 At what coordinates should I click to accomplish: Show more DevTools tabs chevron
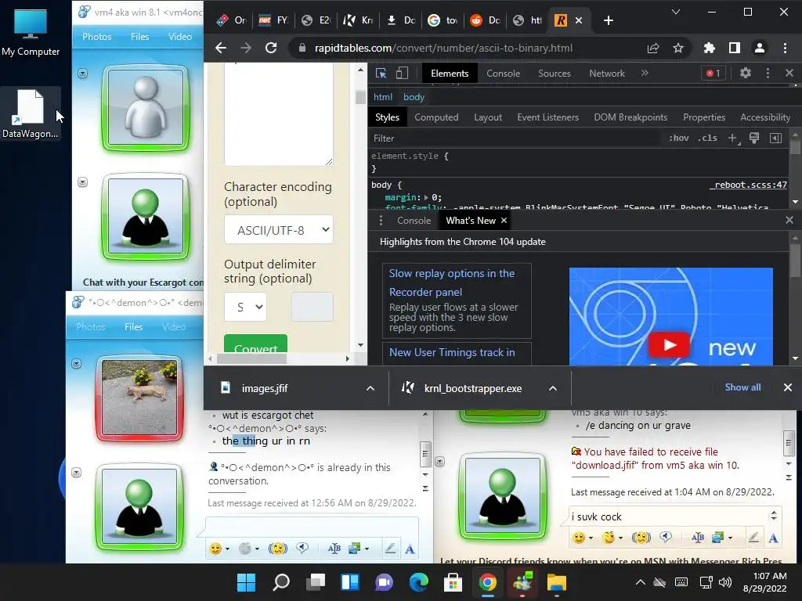[x=645, y=73]
